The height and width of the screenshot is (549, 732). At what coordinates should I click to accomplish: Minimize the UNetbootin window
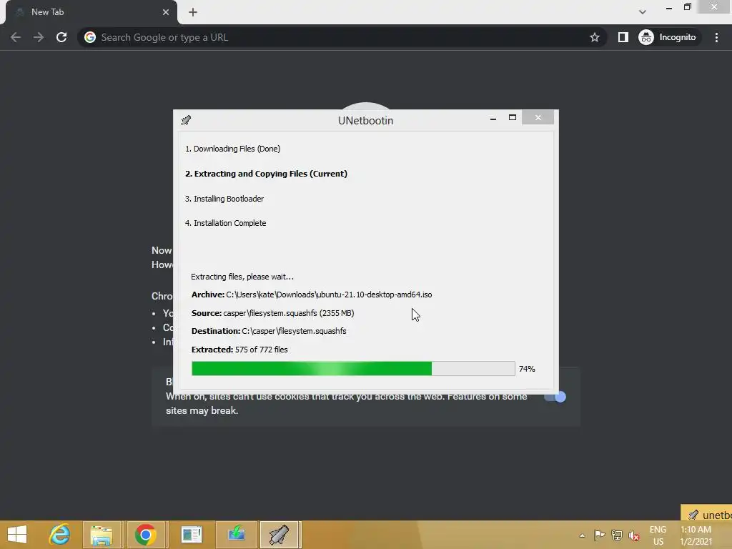[493, 118]
